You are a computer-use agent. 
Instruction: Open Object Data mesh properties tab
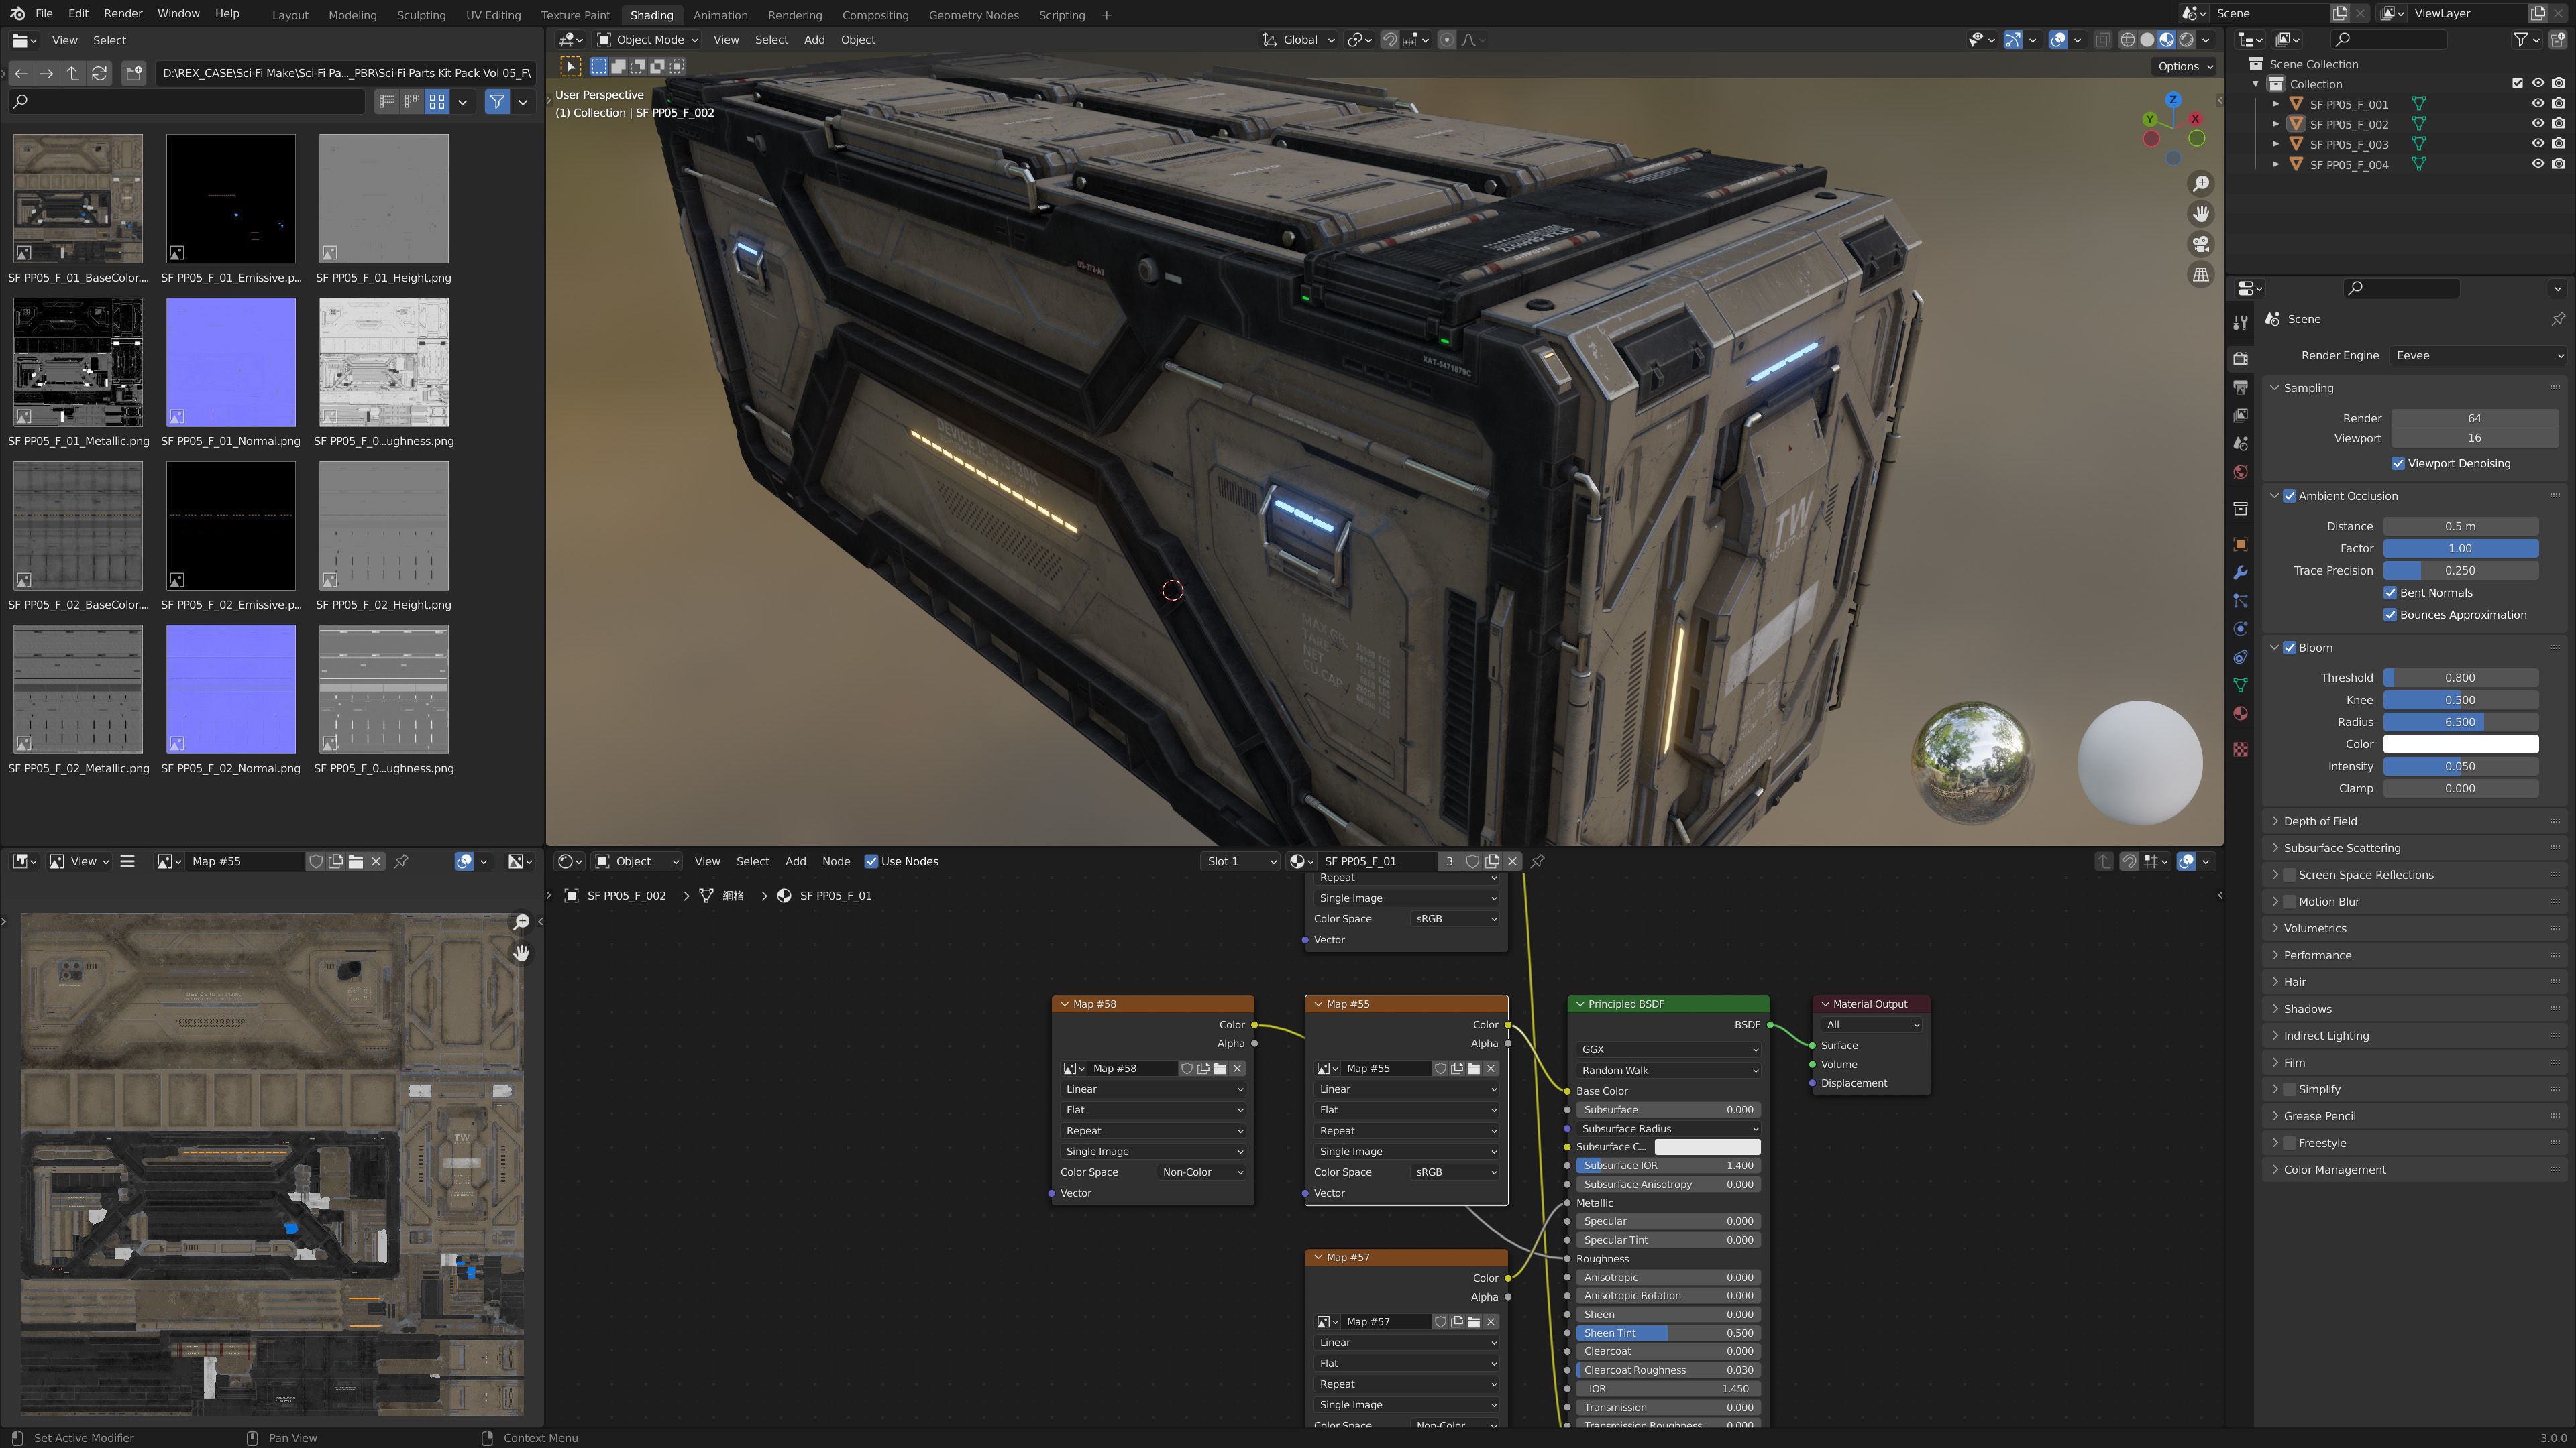2240,684
